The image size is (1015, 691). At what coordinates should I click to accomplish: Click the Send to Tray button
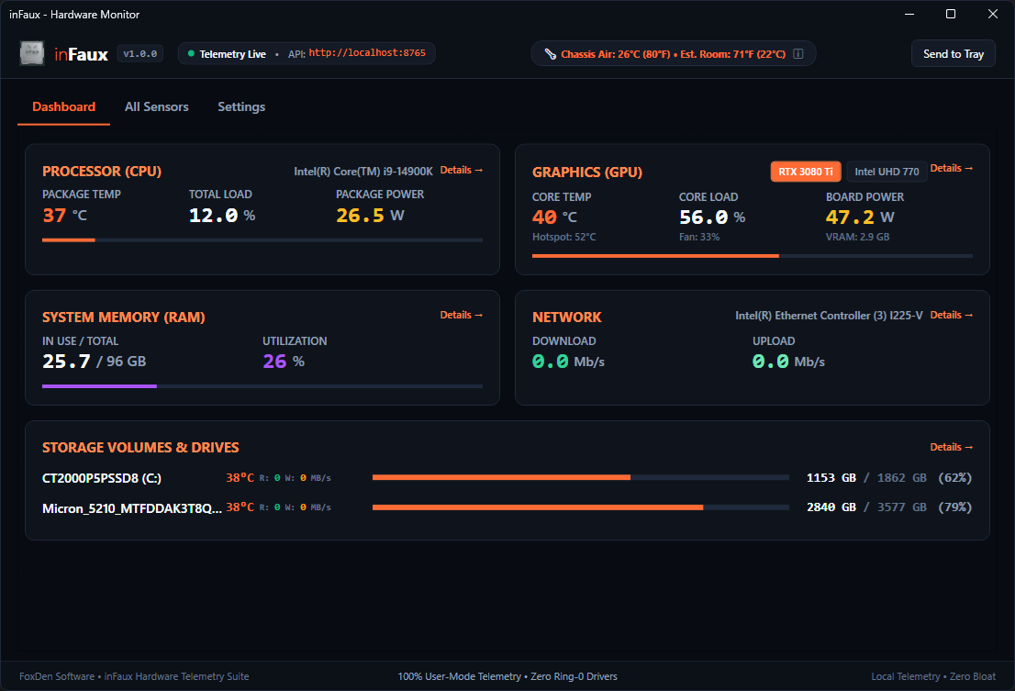click(953, 54)
